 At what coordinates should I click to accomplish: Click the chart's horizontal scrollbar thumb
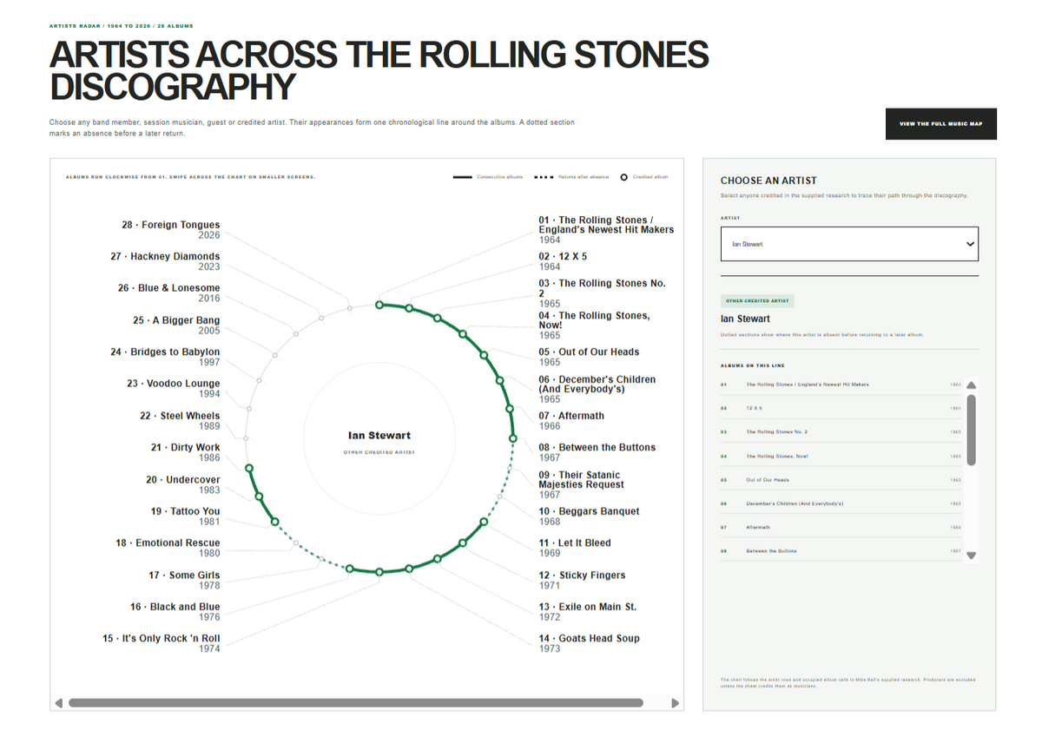[x=355, y=703]
